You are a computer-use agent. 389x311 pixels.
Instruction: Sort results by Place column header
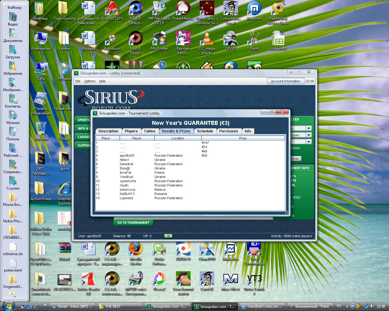106,138
